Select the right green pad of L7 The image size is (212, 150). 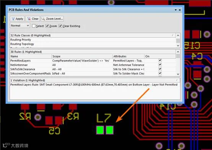[x=110, y=130]
